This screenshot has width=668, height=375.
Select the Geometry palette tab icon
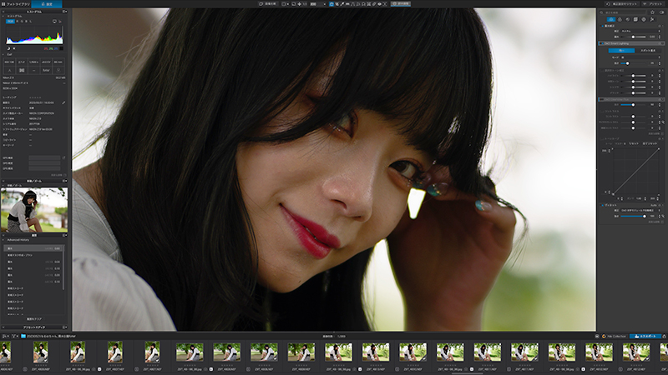pos(635,19)
